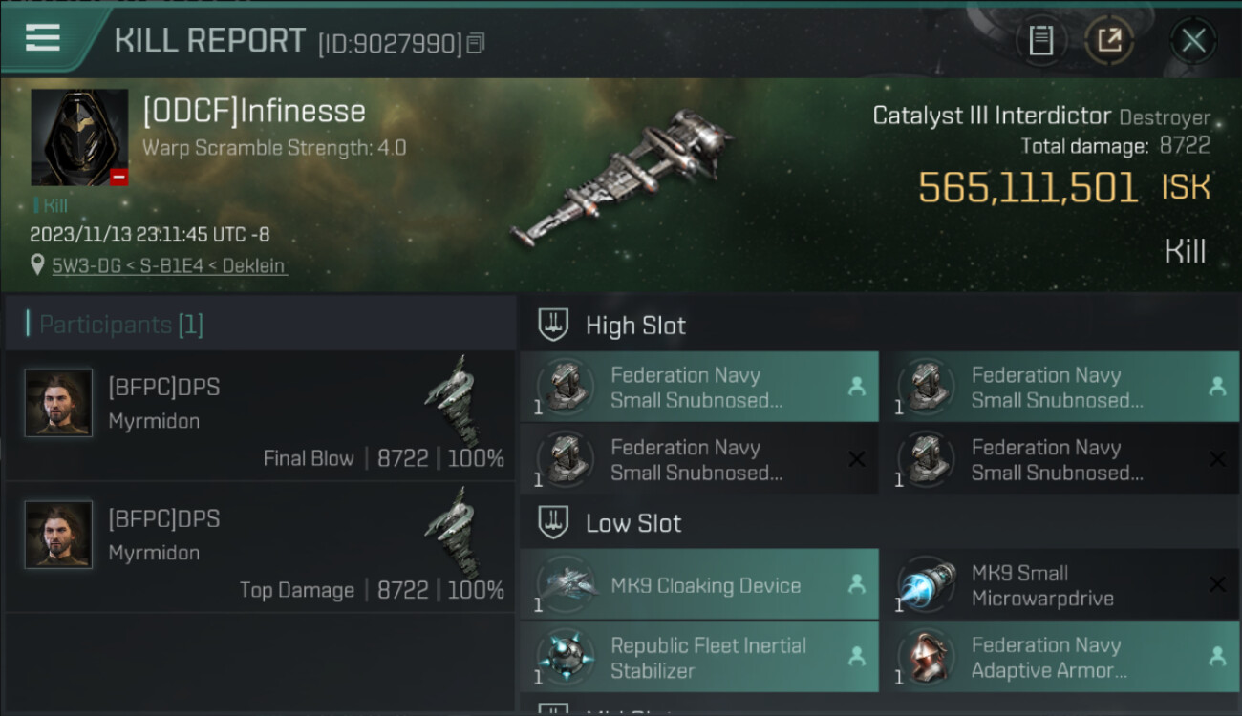The height and width of the screenshot is (716, 1242).
Task: Click the 565,111,501 ISK value
Action: [x=1028, y=188]
